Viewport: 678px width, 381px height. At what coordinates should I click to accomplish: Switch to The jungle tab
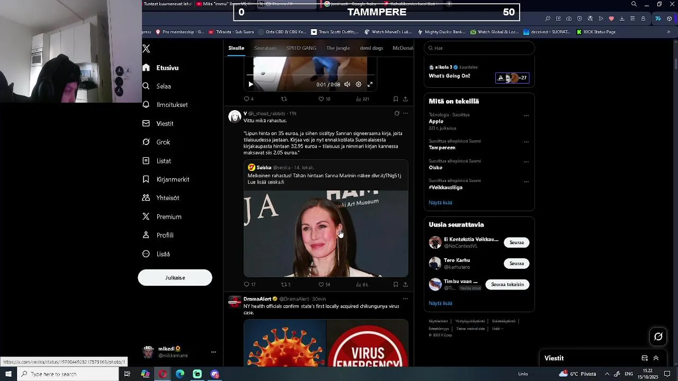(x=338, y=48)
